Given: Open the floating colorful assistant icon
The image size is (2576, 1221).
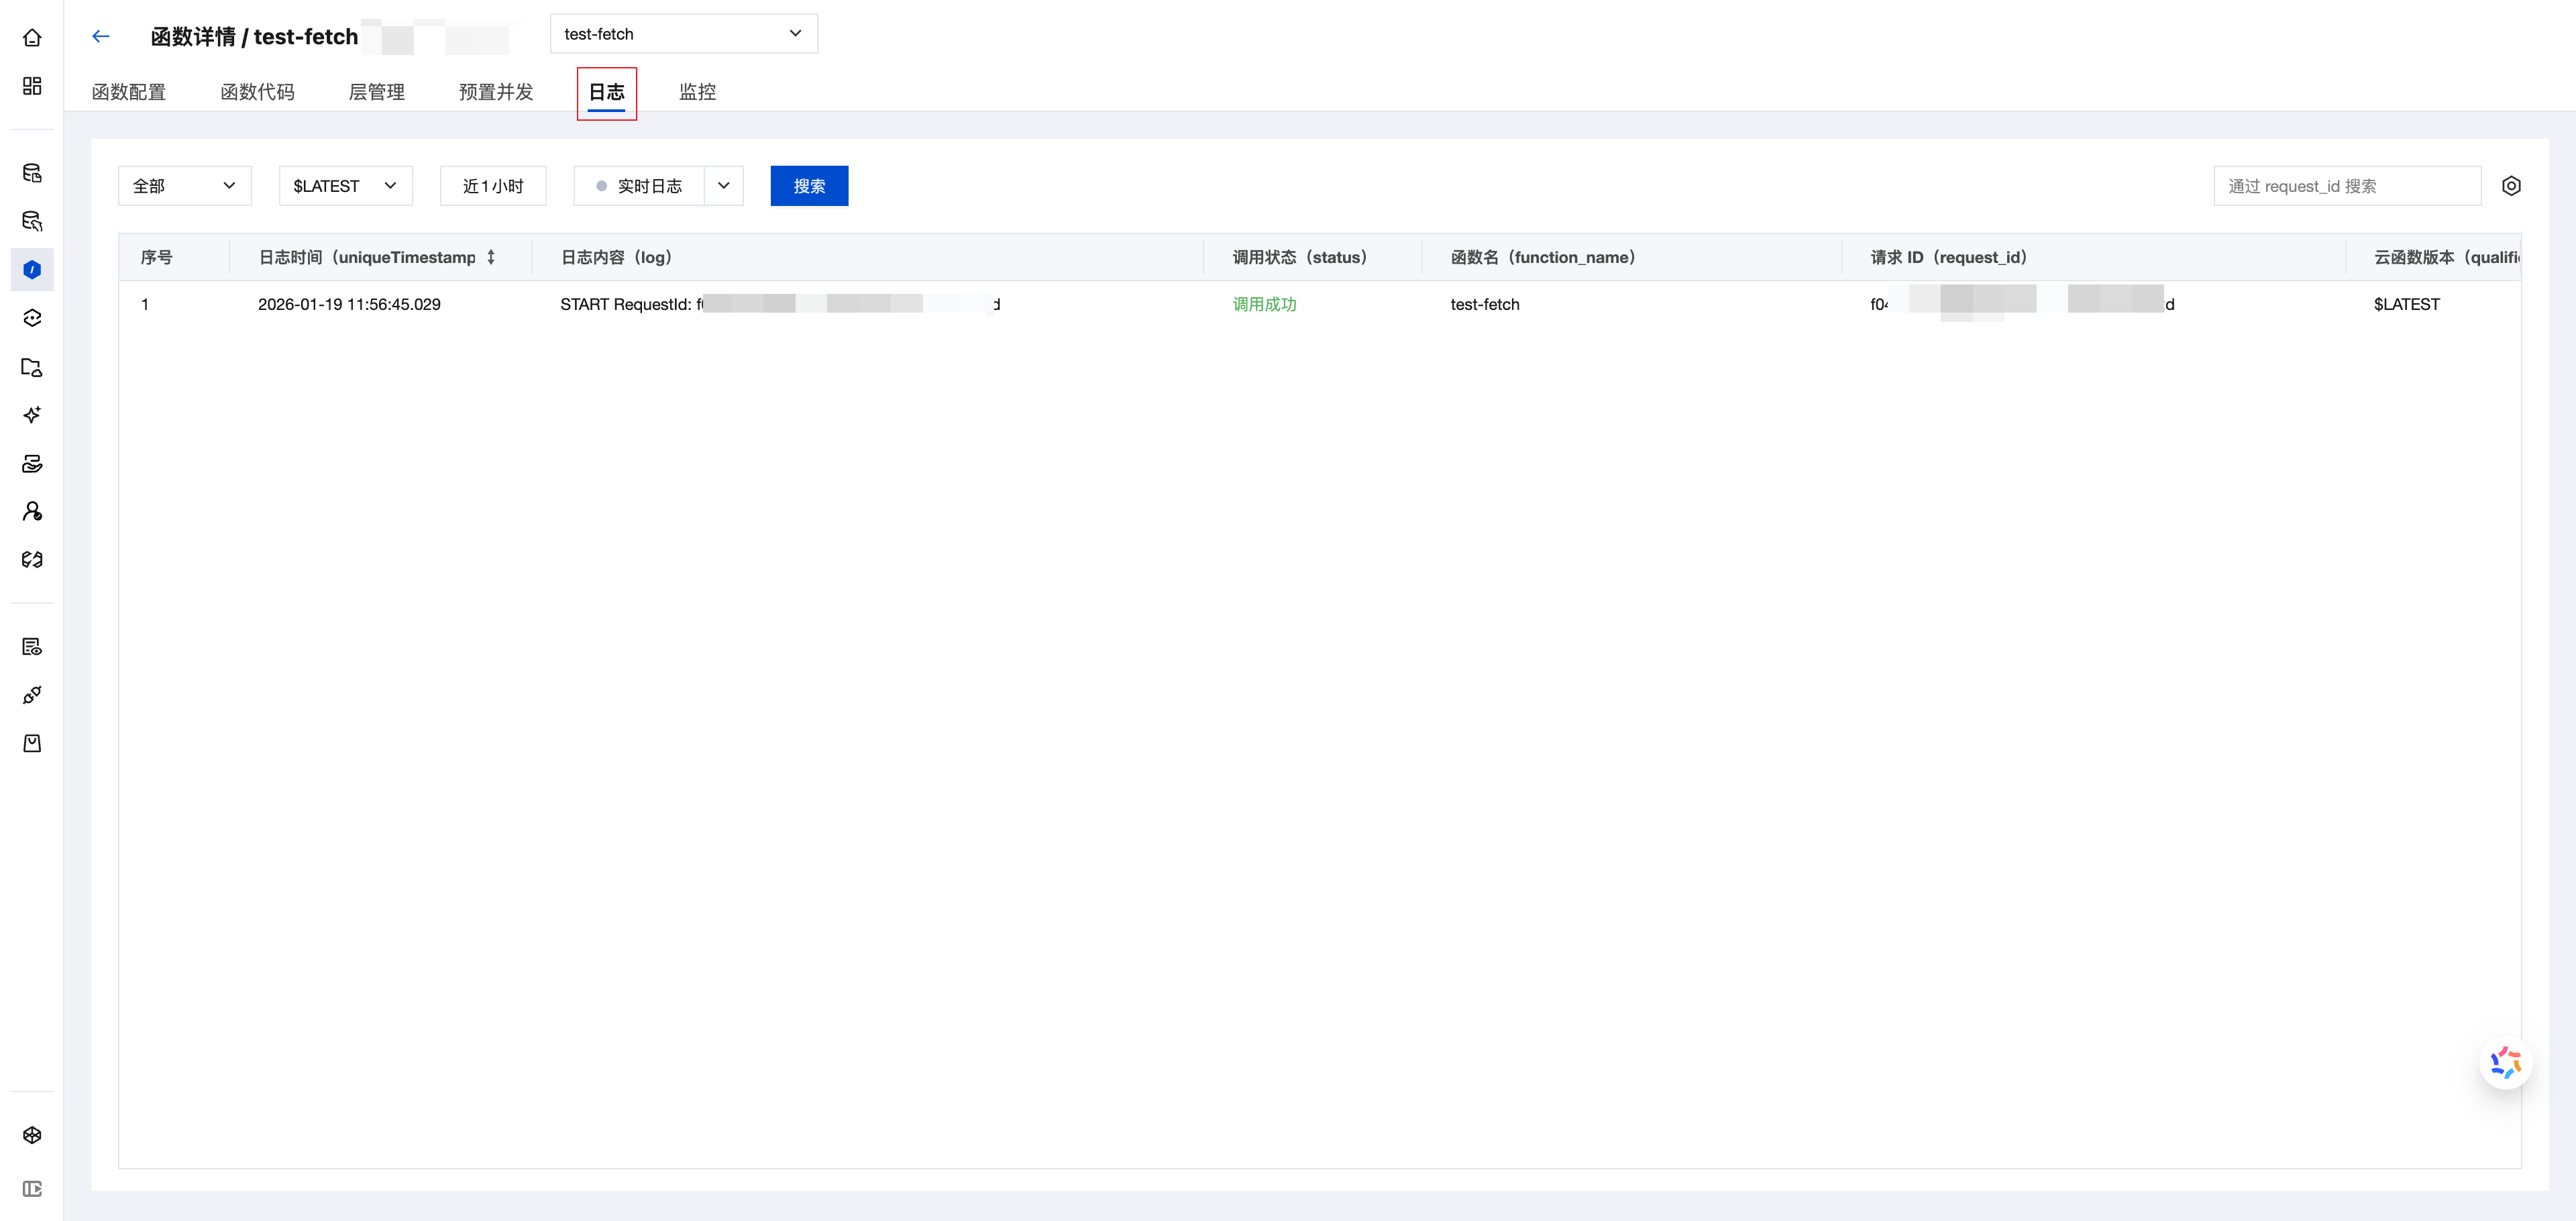Looking at the screenshot, I should (x=2505, y=1063).
